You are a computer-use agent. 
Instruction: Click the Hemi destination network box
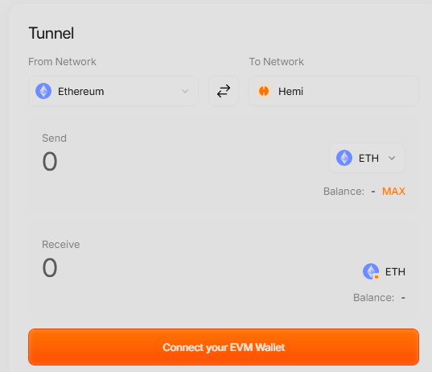tap(334, 91)
